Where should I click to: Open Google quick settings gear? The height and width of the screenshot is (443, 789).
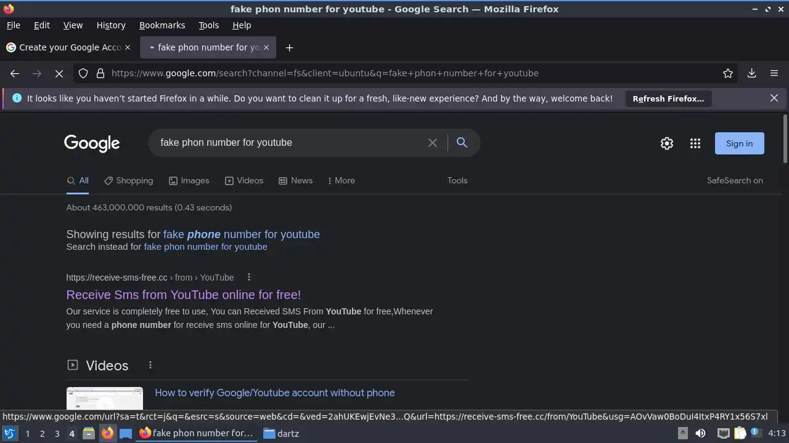[x=667, y=143]
